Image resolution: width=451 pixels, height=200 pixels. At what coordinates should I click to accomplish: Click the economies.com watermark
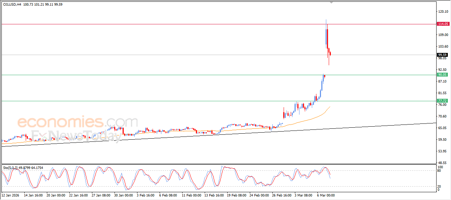[78, 122]
